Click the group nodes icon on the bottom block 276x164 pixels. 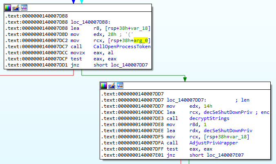[x=120, y=86]
